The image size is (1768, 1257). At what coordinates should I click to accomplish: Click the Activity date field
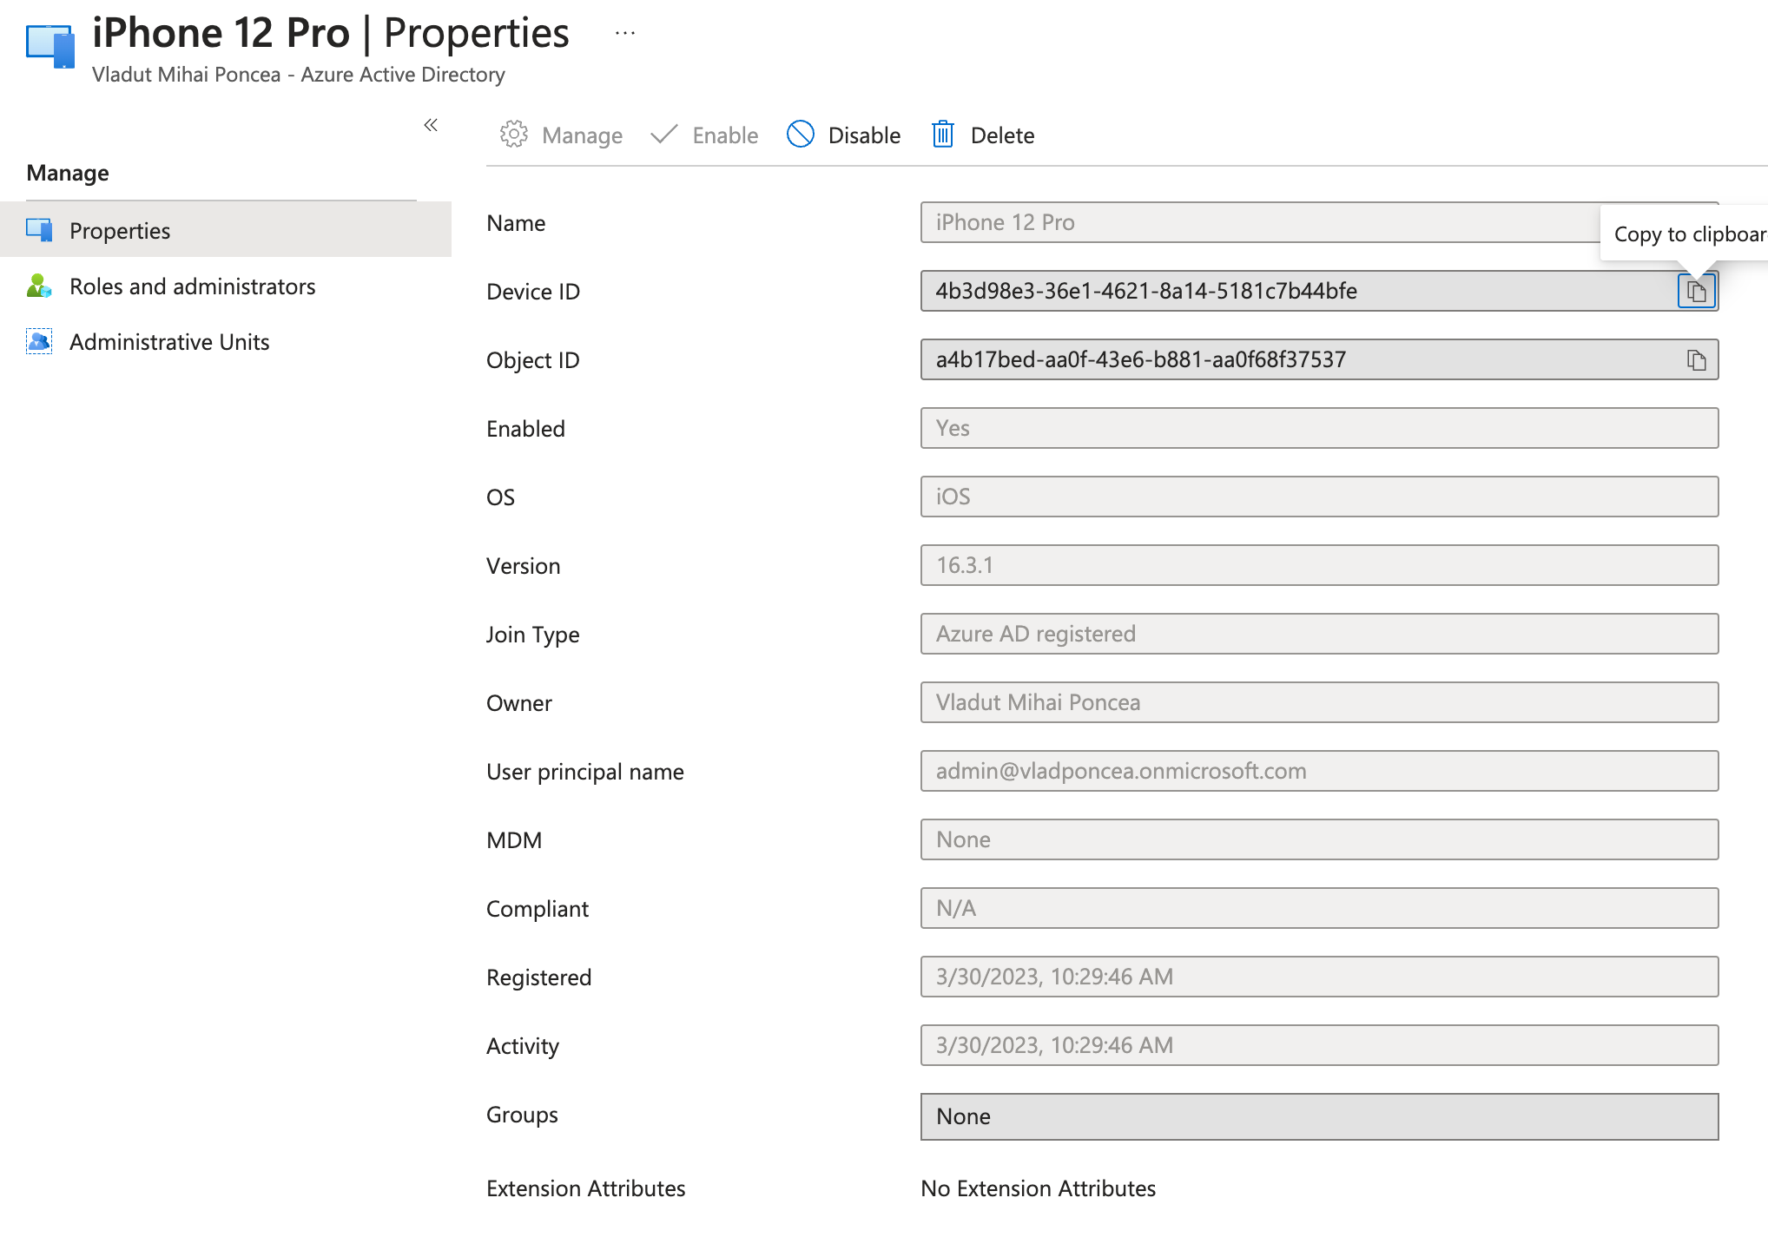coord(1319,1045)
